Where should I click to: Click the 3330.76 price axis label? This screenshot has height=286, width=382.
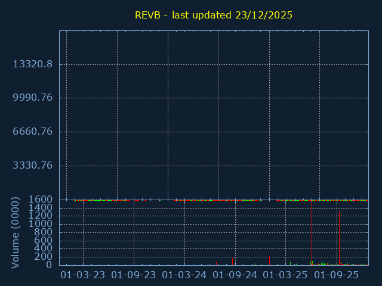pos(41,165)
